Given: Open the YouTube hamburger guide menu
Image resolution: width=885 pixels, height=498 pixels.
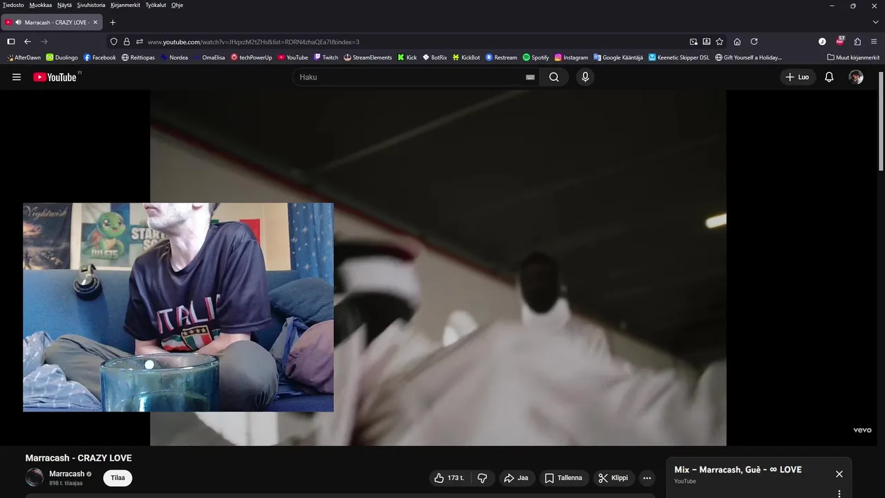Looking at the screenshot, I should tap(17, 77).
